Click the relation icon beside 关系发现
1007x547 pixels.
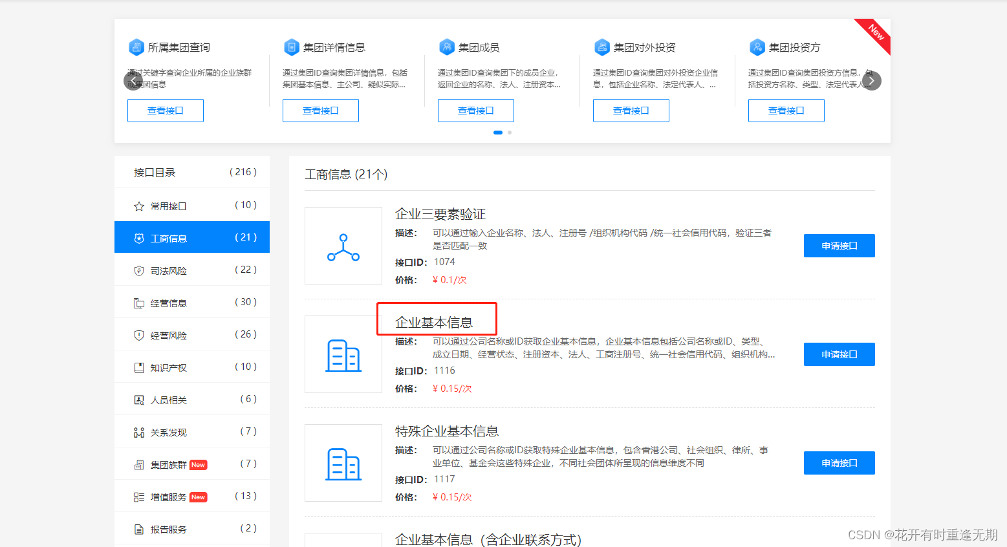[138, 433]
